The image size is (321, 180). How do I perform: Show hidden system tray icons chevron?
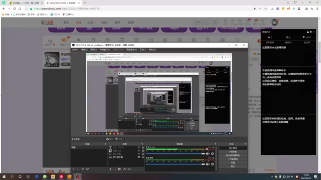point(272,177)
